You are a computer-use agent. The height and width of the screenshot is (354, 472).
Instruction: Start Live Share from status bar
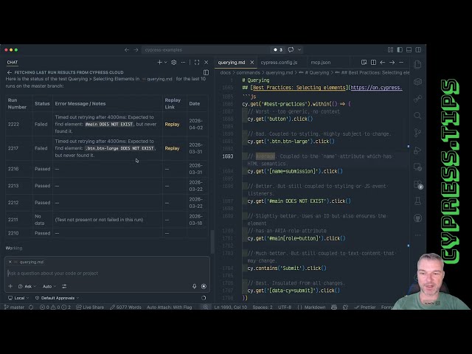(90, 307)
